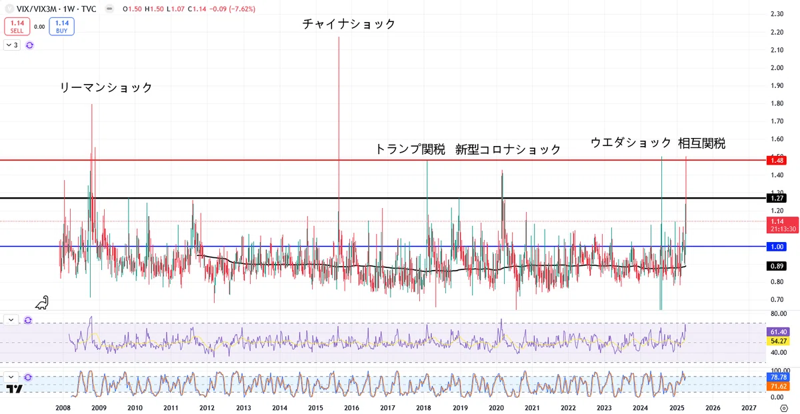The height and width of the screenshot is (414, 800).
Task: Click the 0.00 spread value between SELL and BUY
Action: coord(39,27)
